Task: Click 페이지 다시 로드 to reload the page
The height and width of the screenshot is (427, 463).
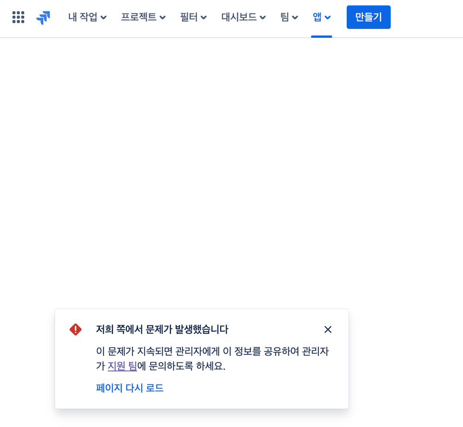Action: coord(130,388)
